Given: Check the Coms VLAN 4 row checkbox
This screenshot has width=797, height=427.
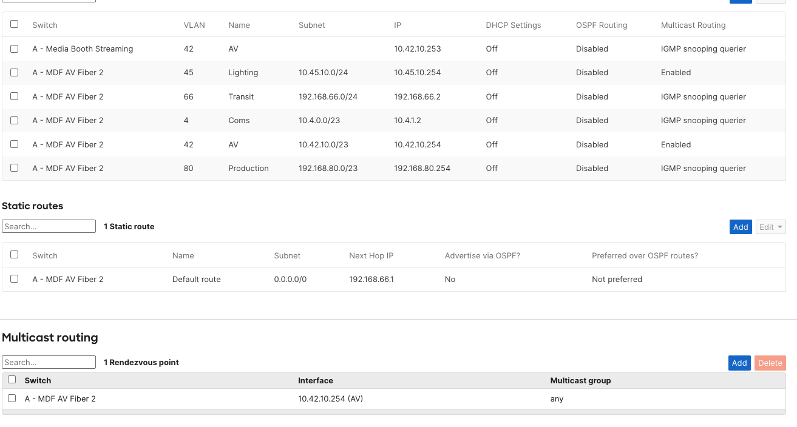Looking at the screenshot, I should click(x=14, y=120).
